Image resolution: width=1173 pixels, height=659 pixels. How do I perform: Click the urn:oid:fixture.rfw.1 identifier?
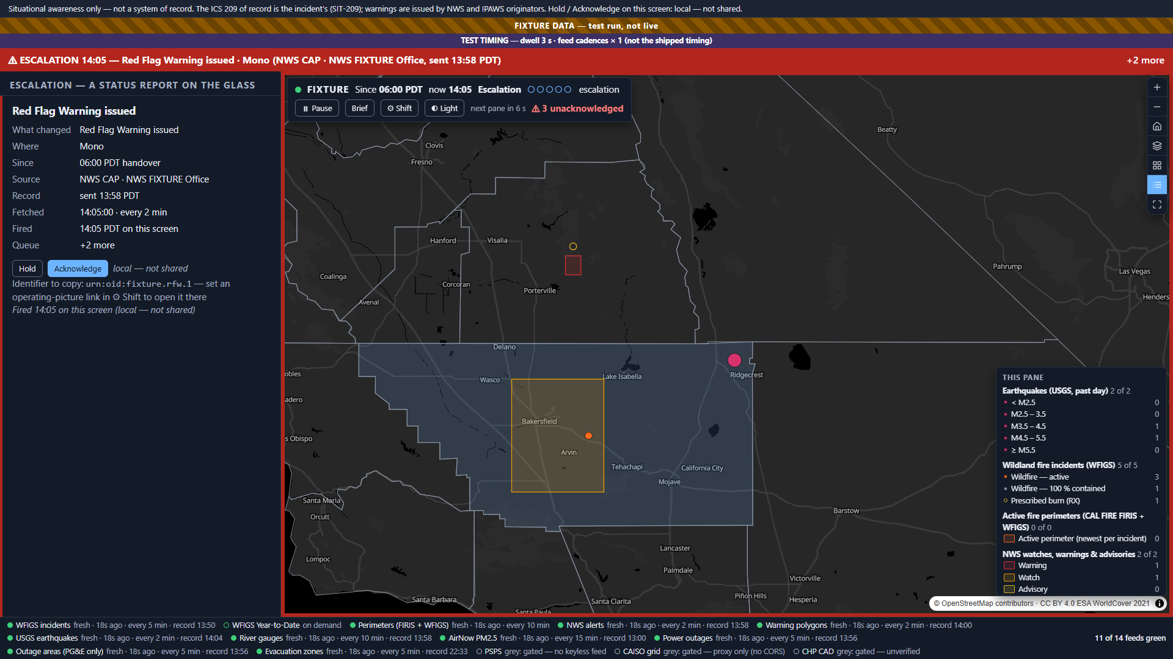coord(139,284)
